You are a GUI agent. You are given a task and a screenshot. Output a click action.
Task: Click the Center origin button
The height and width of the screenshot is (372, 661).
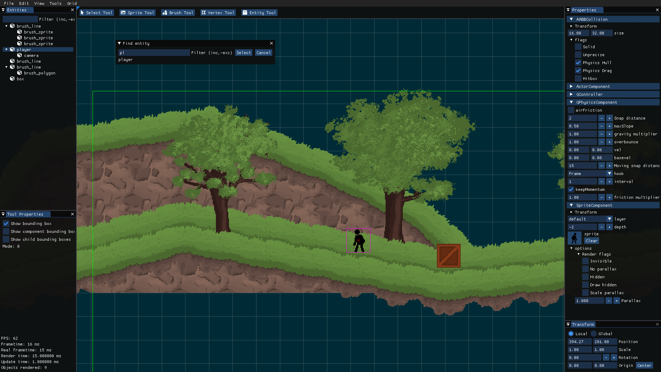point(644,365)
